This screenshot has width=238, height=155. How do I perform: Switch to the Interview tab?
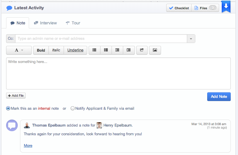point(45,23)
